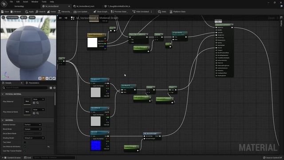This screenshot has height=160, width=284.
Task: Click the blue normal texture thumbnail
Action: tap(95, 145)
